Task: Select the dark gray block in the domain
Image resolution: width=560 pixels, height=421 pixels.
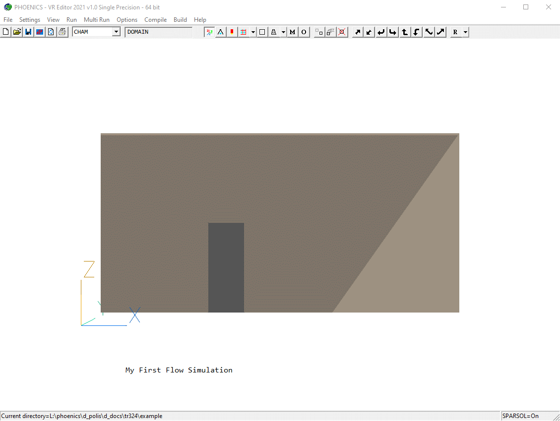Action: pyautogui.click(x=226, y=267)
